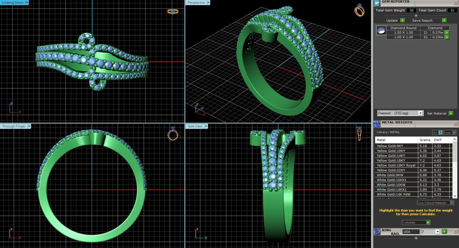The image size is (459, 248).
Task: Click the Looking Down viewport ring orientation icon
Action: (x=173, y=11)
